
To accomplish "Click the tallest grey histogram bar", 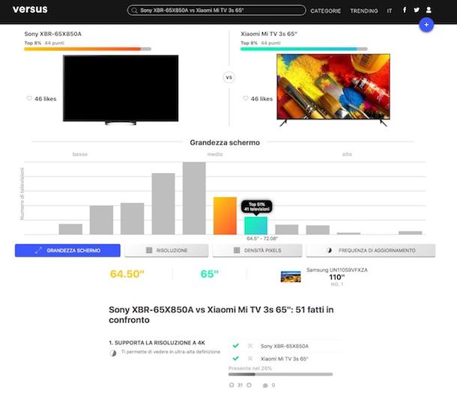I will tap(194, 198).
